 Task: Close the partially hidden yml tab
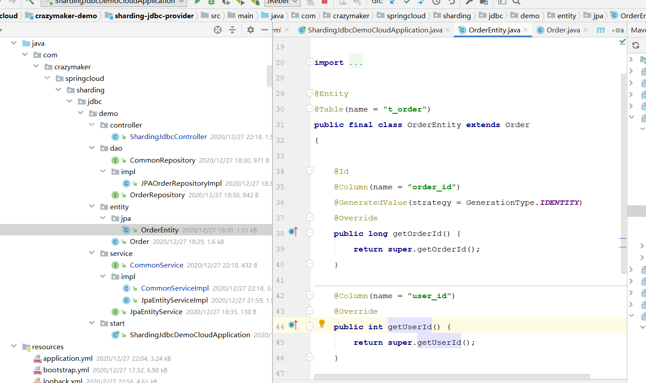coord(287,30)
